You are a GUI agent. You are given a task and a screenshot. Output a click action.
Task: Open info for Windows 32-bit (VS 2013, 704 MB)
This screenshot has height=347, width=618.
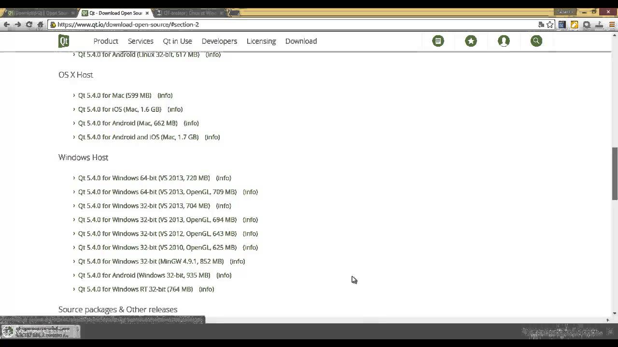coord(224,206)
